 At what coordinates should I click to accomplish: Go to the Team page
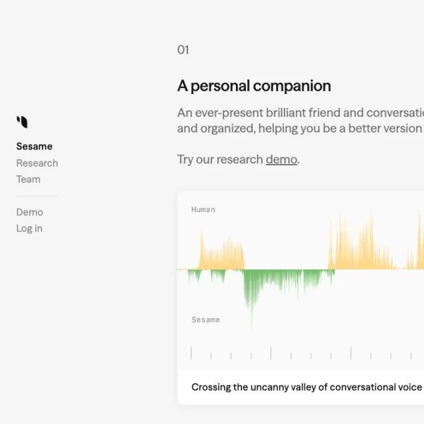click(x=28, y=179)
